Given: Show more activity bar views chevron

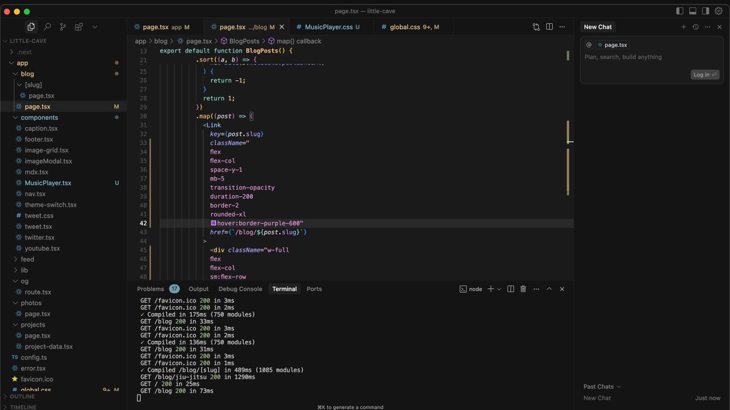Looking at the screenshot, I should click(94, 27).
